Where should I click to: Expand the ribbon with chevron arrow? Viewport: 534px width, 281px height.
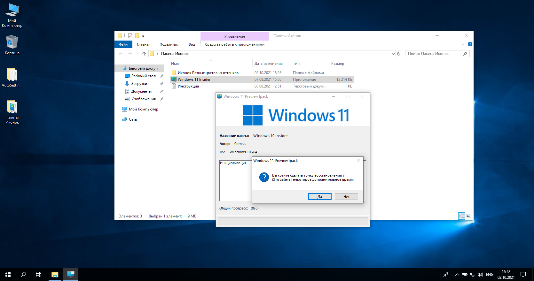(463, 44)
